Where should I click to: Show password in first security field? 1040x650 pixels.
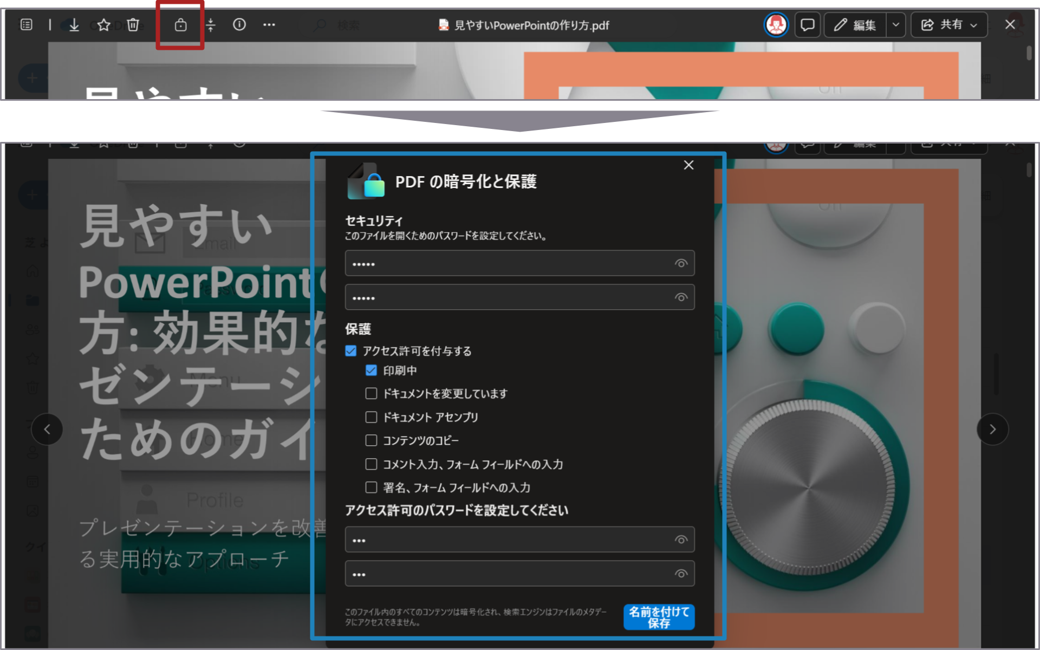pyautogui.click(x=681, y=264)
